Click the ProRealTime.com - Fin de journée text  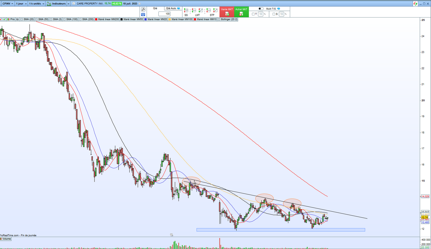18,235
